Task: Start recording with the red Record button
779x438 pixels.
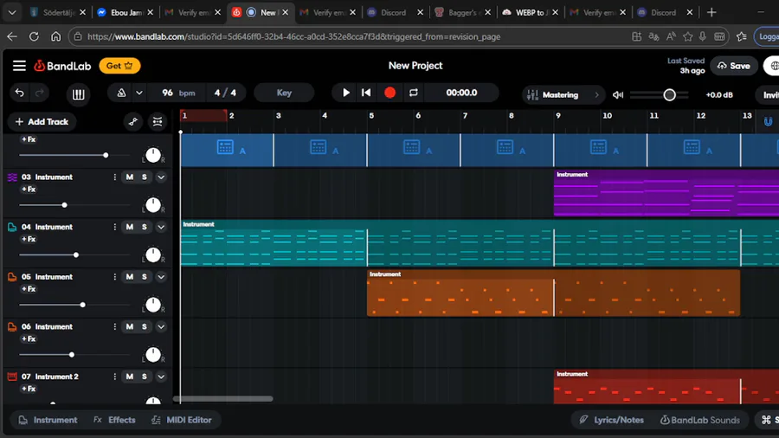Action: [x=390, y=93]
